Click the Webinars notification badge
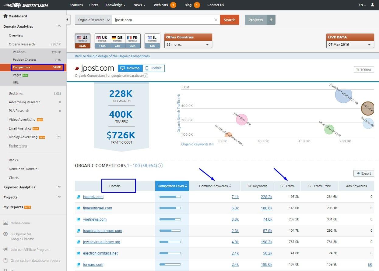Image resolution: width=379 pixels, height=271 pixels. tap(173, 5)
